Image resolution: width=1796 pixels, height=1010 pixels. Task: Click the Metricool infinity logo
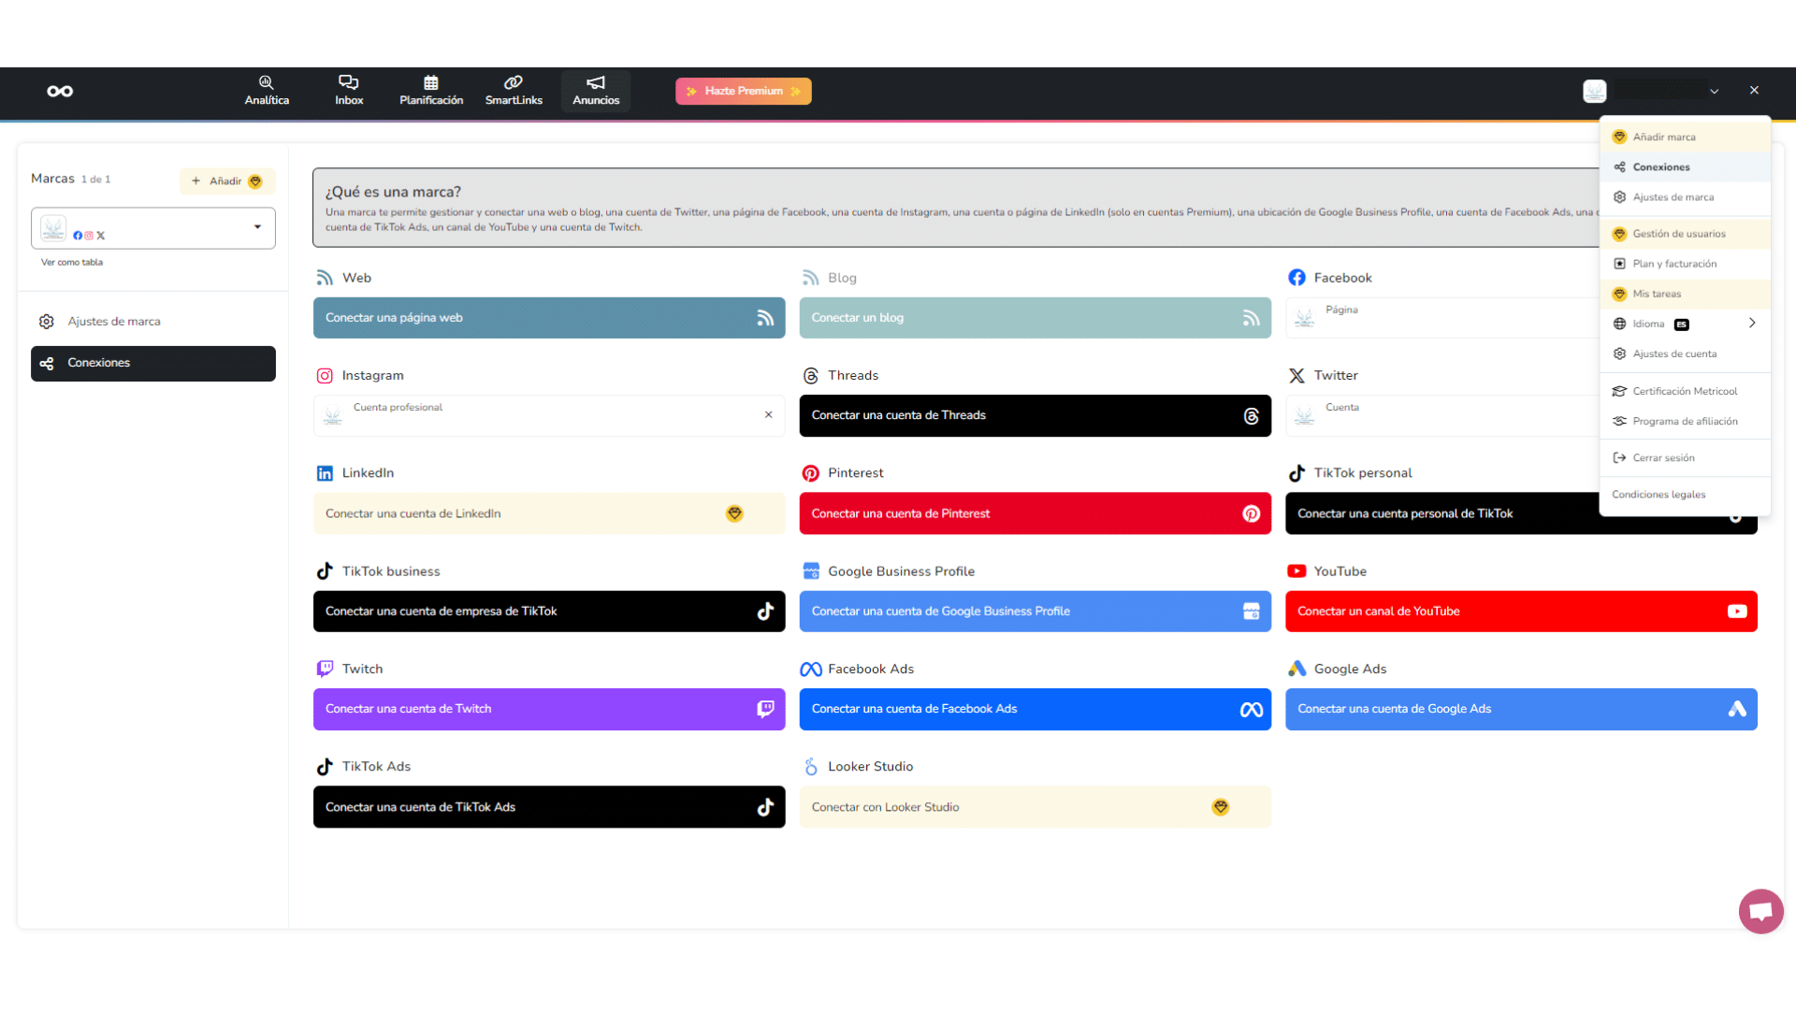(x=60, y=91)
